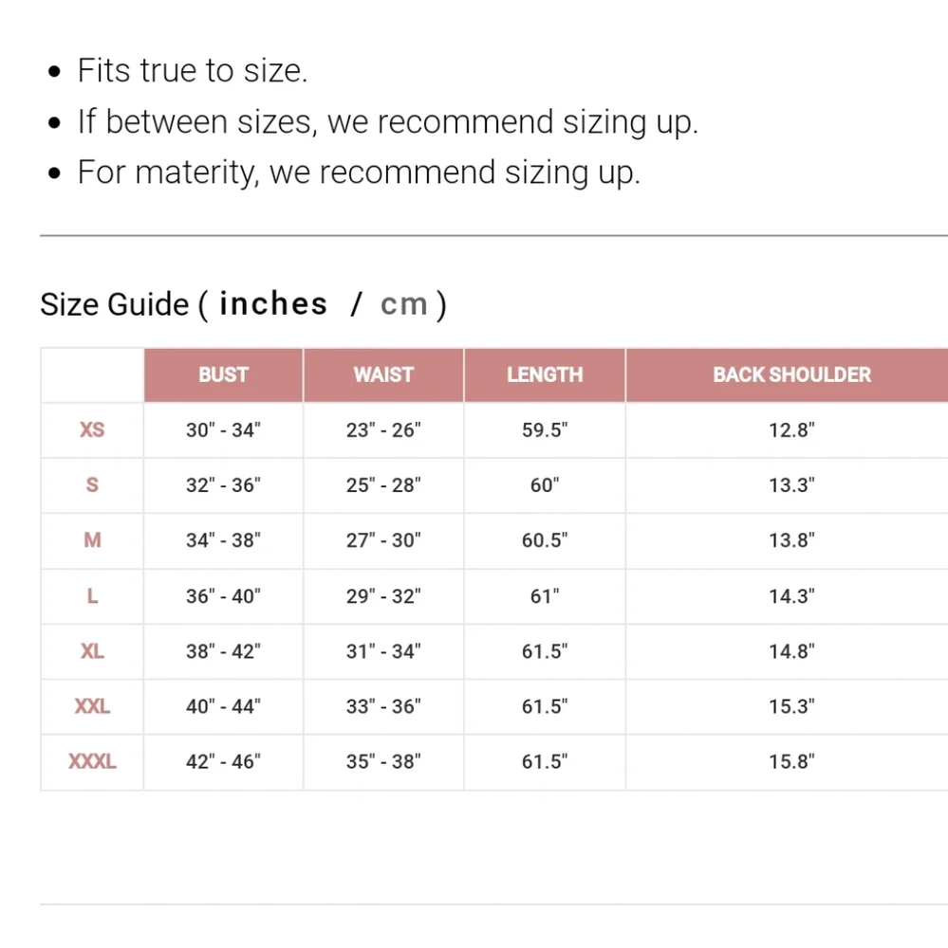Select the XL size row label

click(x=92, y=651)
